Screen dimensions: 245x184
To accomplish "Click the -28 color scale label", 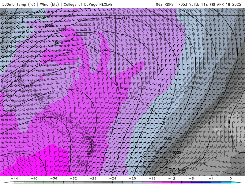I will [93, 178].
